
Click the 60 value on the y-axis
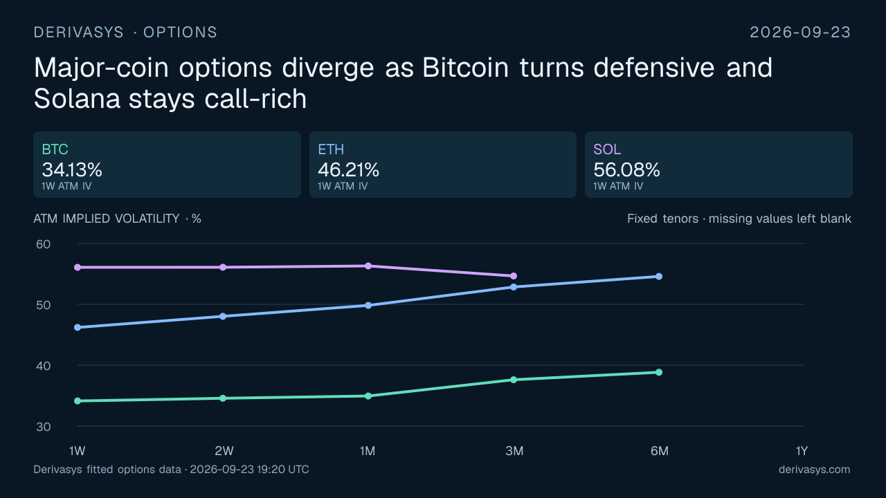tap(43, 244)
